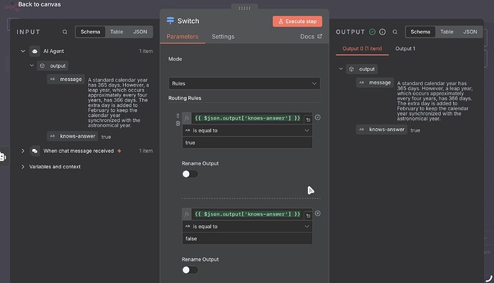Open the OUTPUT info icon
This screenshot has height=283, width=494.
[x=382, y=32]
